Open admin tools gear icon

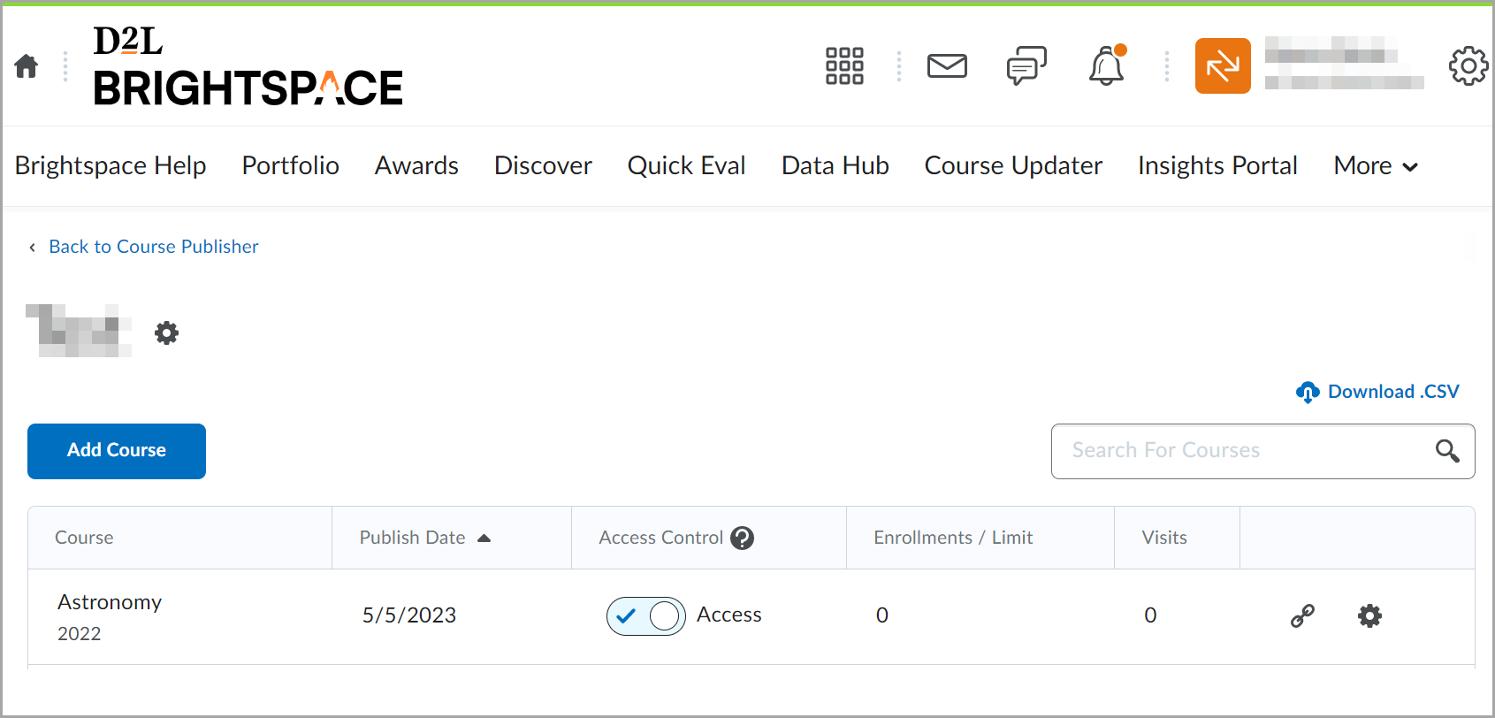pyautogui.click(x=1468, y=65)
